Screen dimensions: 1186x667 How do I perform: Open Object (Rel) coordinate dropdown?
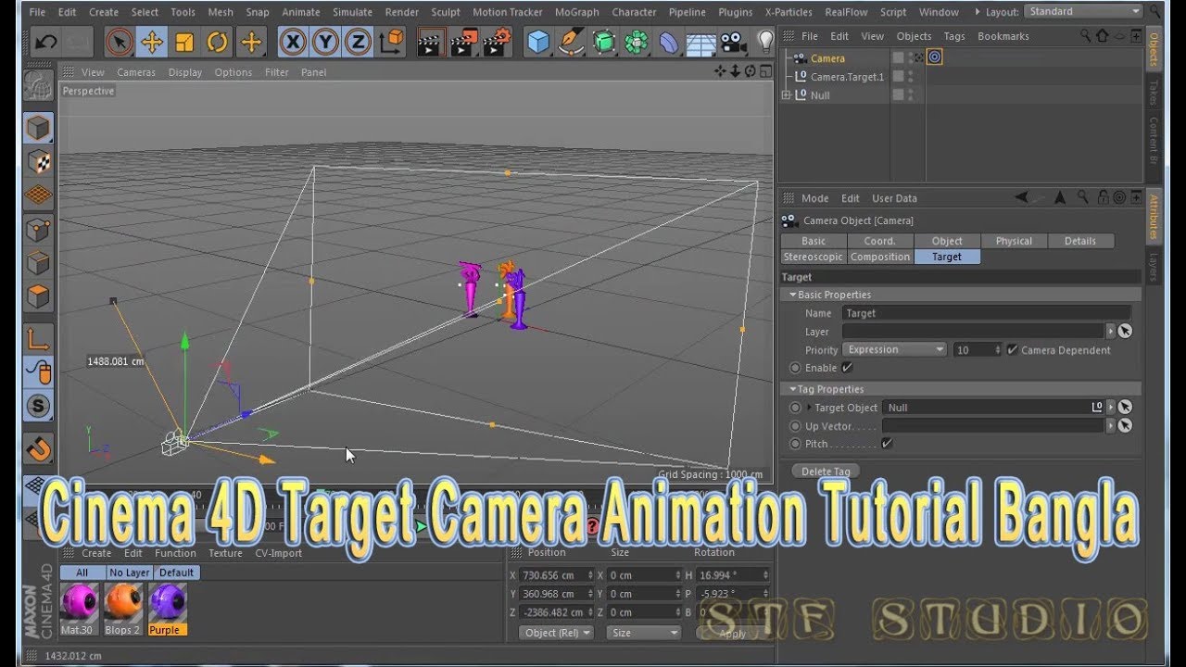[556, 633]
